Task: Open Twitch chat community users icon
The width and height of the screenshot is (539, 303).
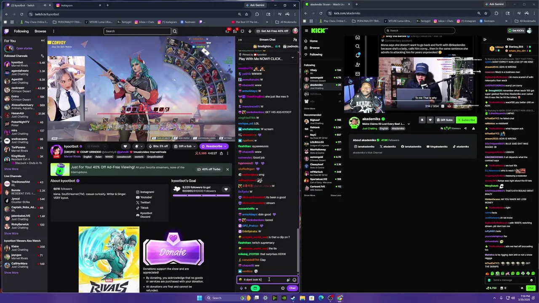Action: click(295, 40)
